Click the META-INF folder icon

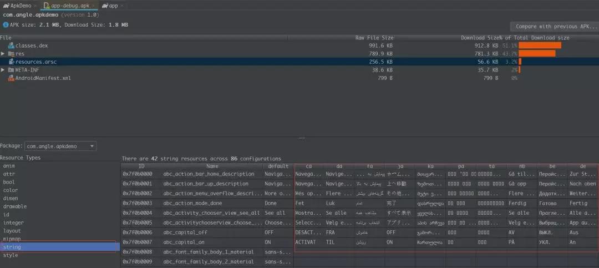coord(11,70)
